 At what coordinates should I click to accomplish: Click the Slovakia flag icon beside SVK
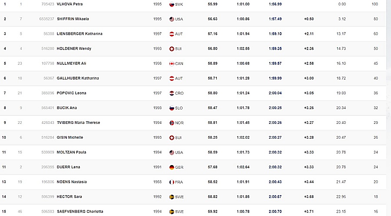[x=172, y=4]
